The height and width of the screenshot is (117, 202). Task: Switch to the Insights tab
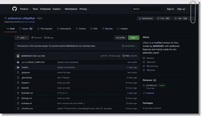(123, 29)
